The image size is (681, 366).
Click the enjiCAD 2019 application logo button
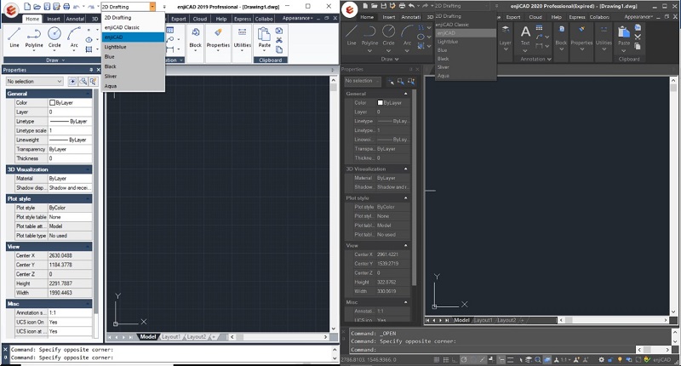[x=11, y=9]
